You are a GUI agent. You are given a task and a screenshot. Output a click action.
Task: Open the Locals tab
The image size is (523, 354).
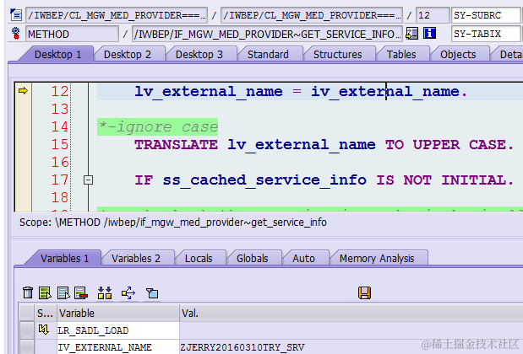coord(199,258)
